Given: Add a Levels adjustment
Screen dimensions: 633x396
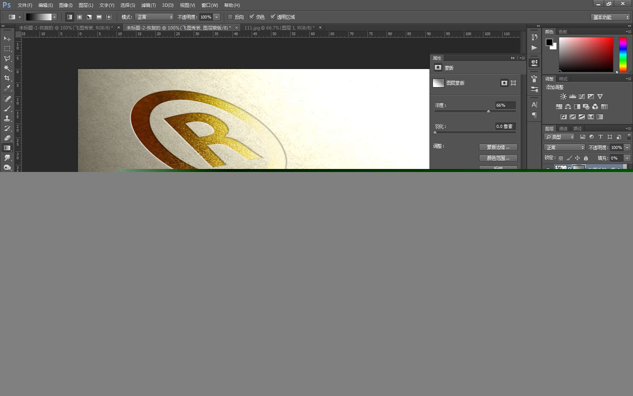Looking at the screenshot, I should tap(573, 97).
